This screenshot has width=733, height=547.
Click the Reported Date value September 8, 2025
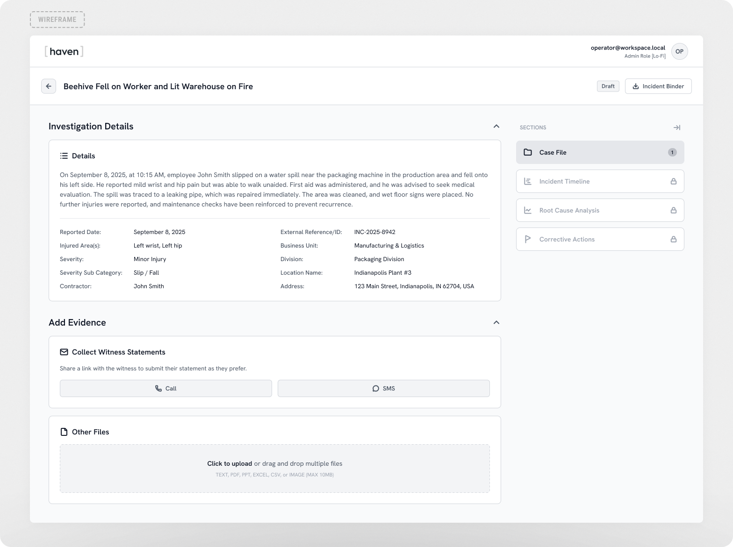159,232
